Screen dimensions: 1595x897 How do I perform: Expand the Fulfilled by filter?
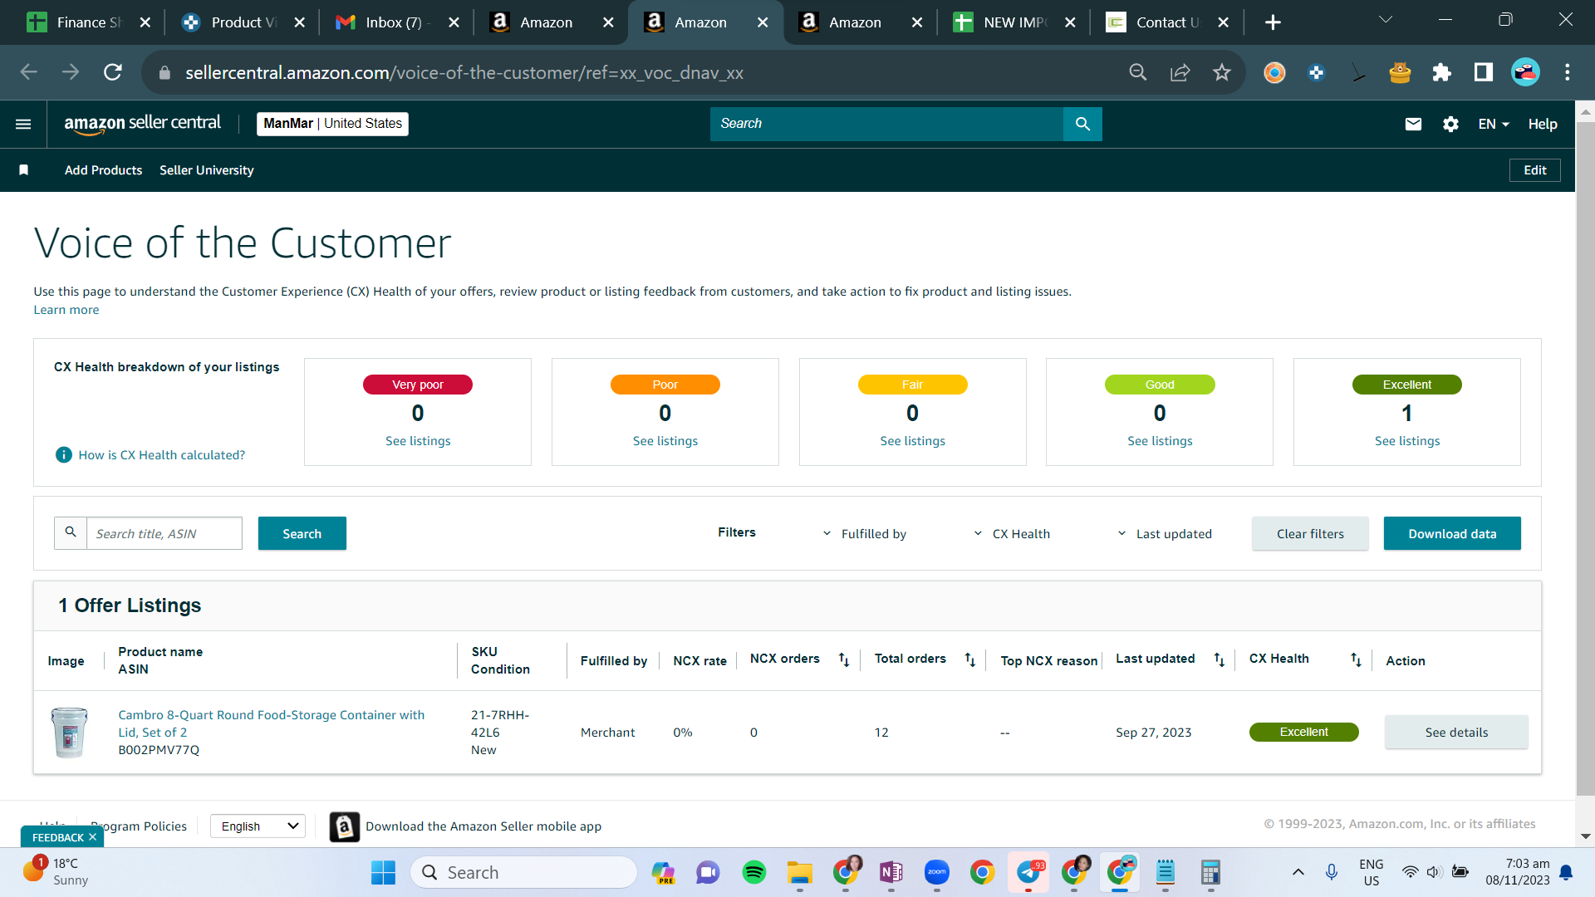pyautogui.click(x=865, y=534)
